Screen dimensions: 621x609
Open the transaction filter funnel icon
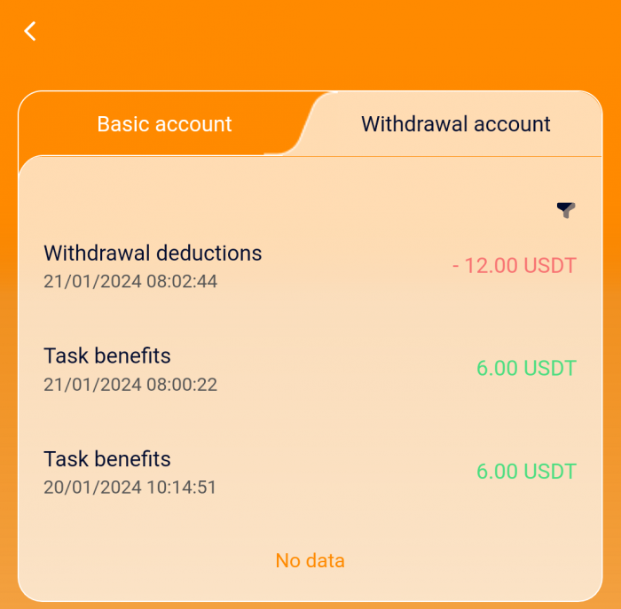(x=566, y=210)
